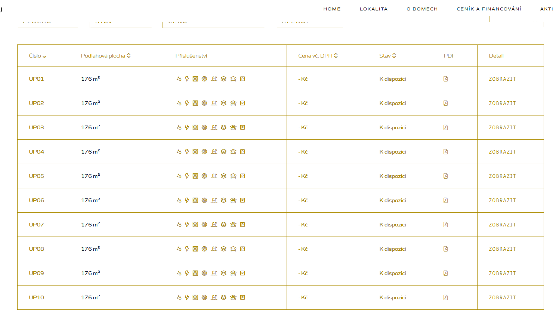Sort table by Číslo column

[x=37, y=56]
